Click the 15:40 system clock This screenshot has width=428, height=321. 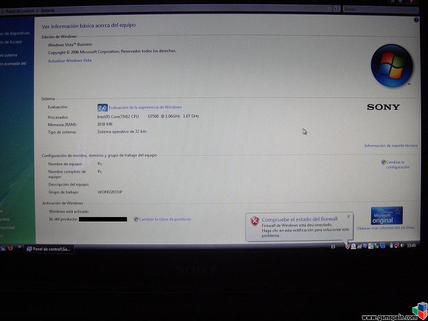[x=411, y=245]
